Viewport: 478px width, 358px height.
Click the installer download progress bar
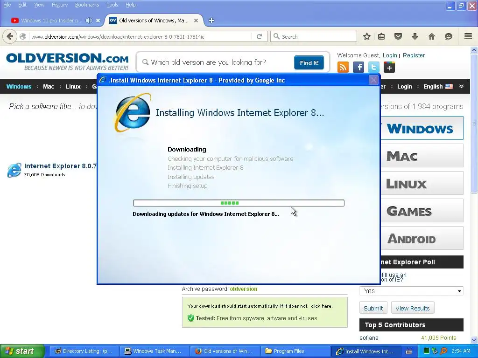[239, 203]
